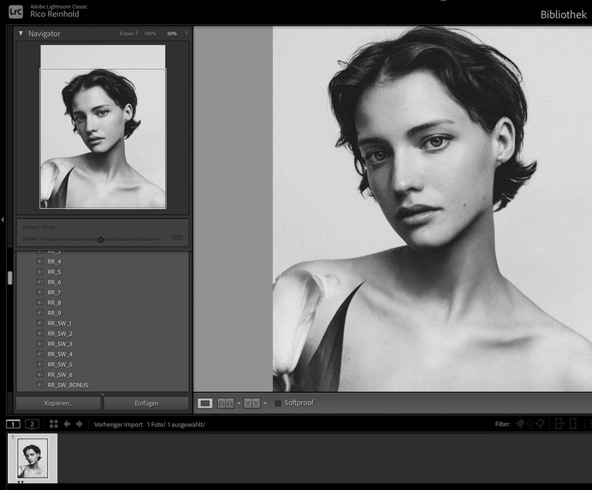Open the Survey view dropdown arrow
The image size is (592, 490).
point(264,403)
